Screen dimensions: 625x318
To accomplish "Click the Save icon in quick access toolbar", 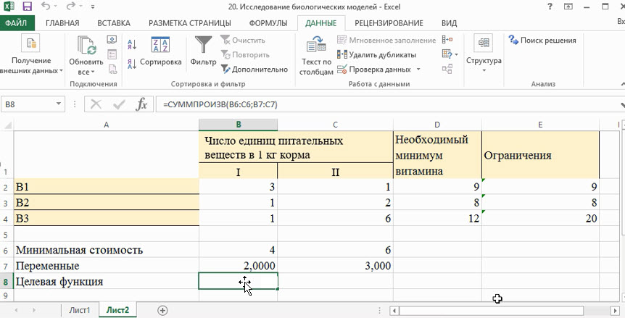I will click(28, 7).
